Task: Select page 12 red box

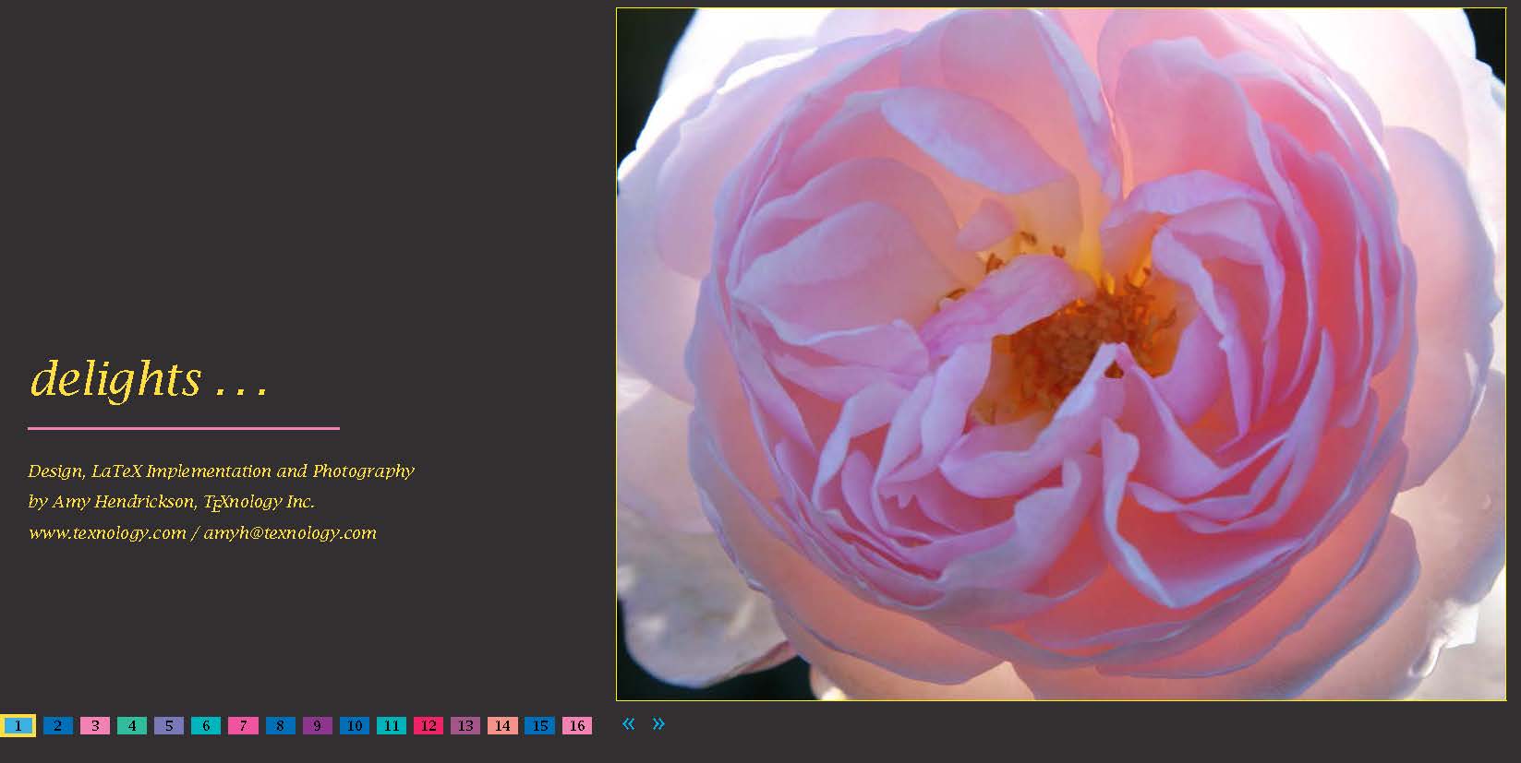Action: (x=429, y=726)
